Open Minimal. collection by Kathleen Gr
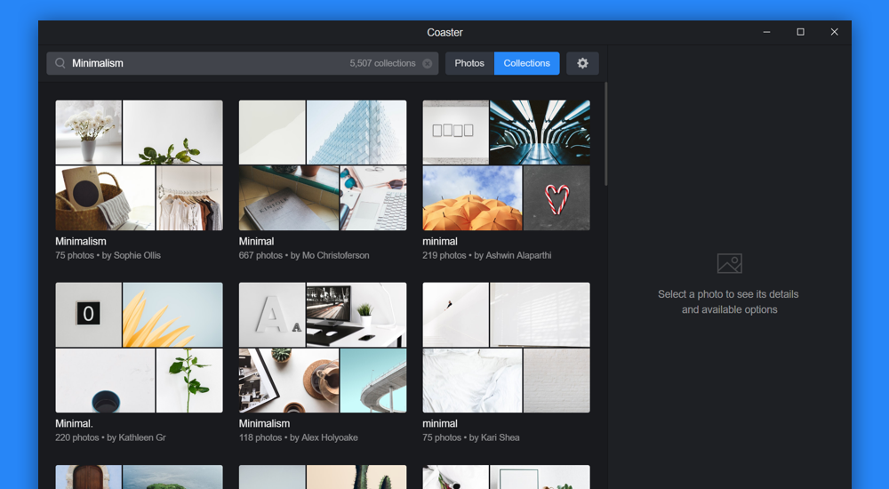 139,347
